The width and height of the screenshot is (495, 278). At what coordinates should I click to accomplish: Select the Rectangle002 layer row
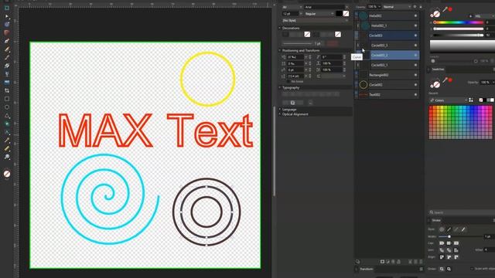click(387, 75)
